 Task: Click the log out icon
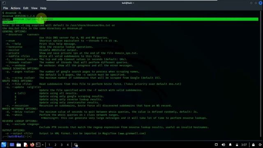[260, 145]
